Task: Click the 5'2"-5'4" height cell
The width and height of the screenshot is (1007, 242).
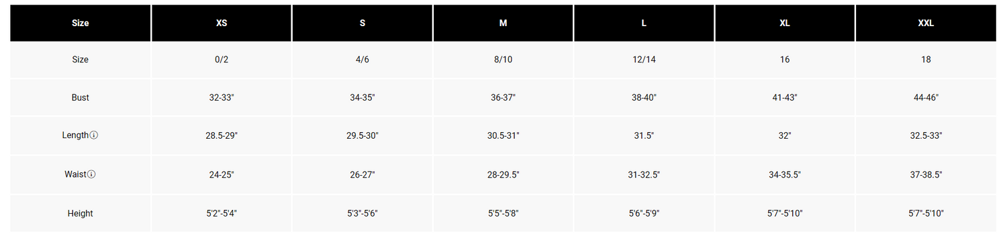Action: (222, 213)
